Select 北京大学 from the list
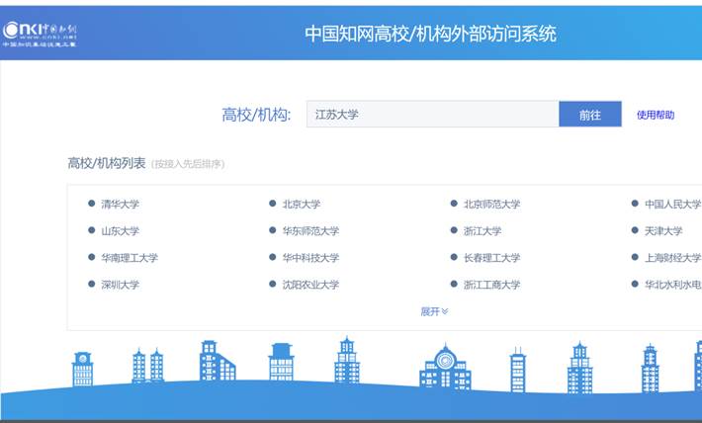The image size is (702, 423). 302,205
